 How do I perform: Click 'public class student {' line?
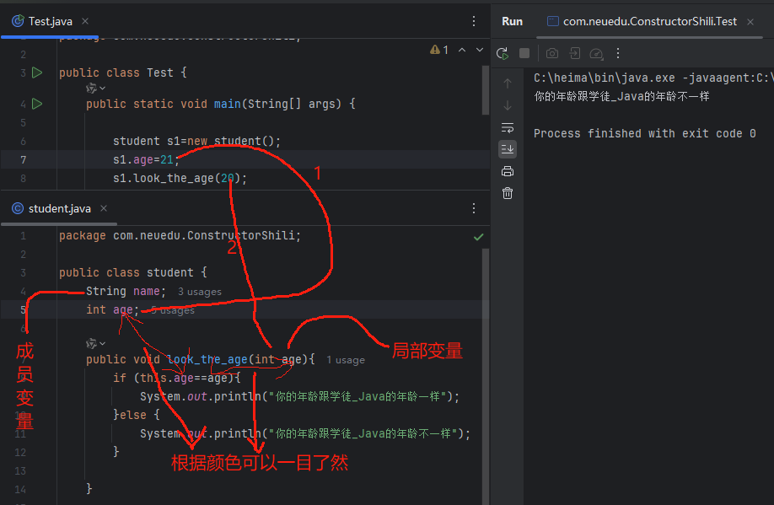click(x=132, y=272)
